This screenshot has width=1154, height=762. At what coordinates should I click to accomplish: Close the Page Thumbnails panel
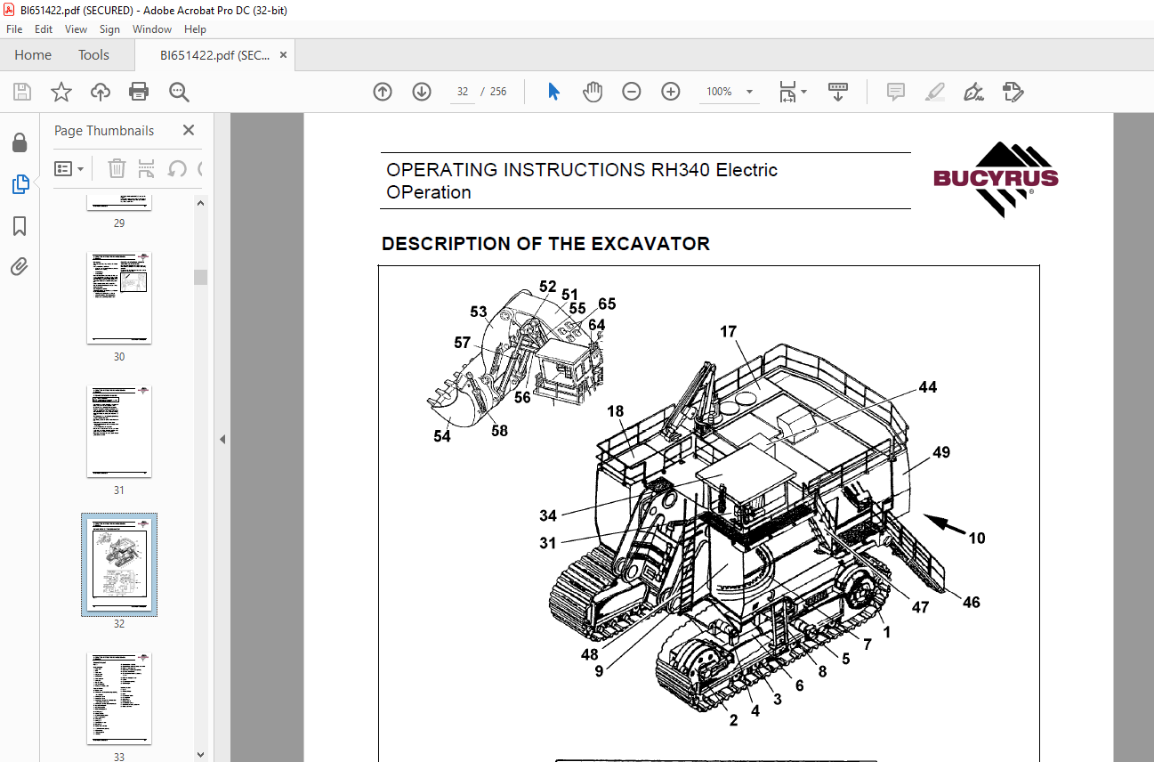(189, 130)
